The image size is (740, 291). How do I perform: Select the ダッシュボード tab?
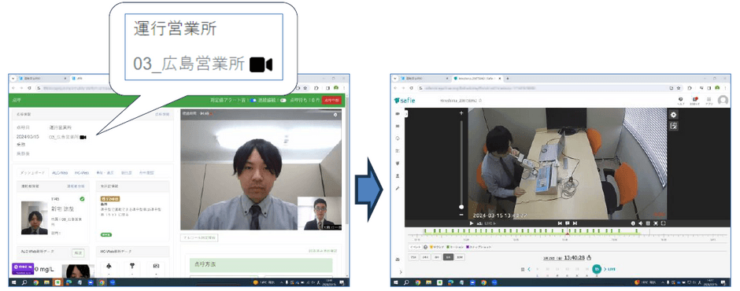point(32,173)
